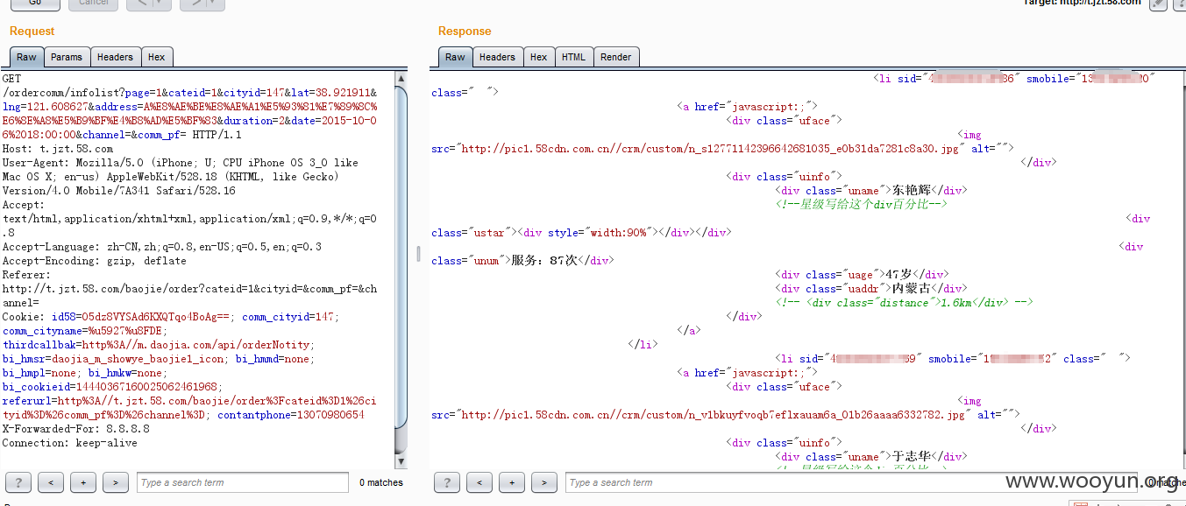Switch to Response HTML tab
The image size is (1186, 506).
(x=574, y=57)
